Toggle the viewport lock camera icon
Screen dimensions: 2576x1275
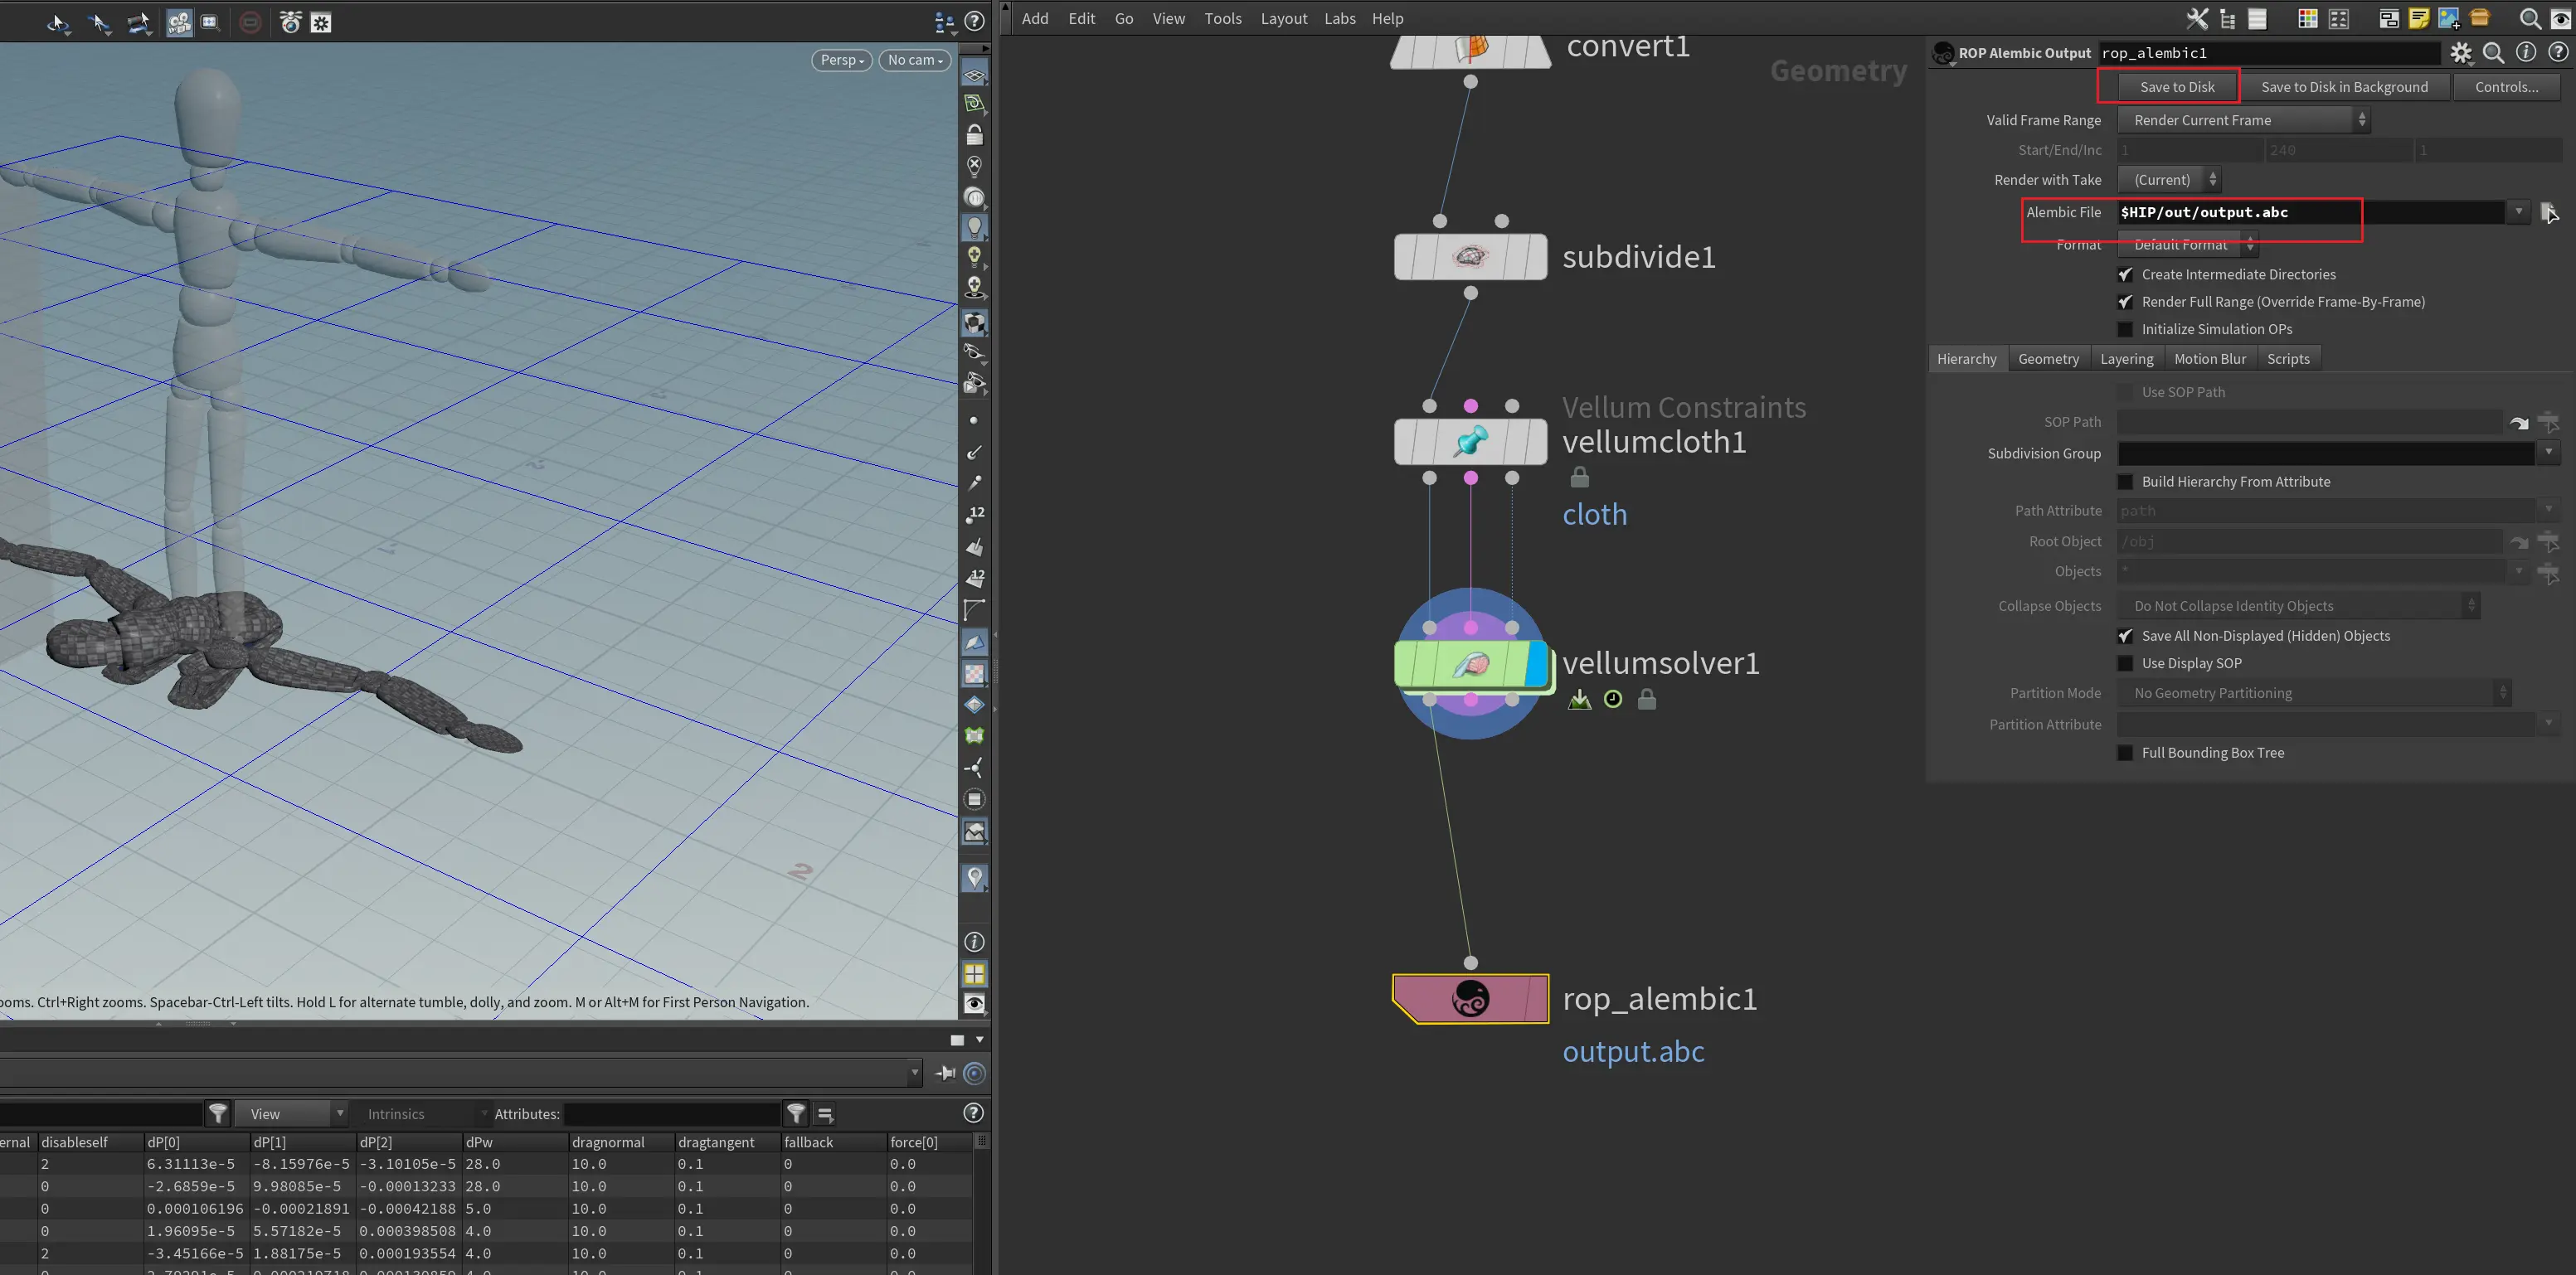[974, 135]
